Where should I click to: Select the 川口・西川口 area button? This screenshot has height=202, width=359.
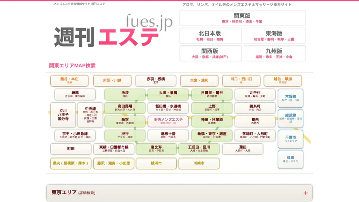241,81
